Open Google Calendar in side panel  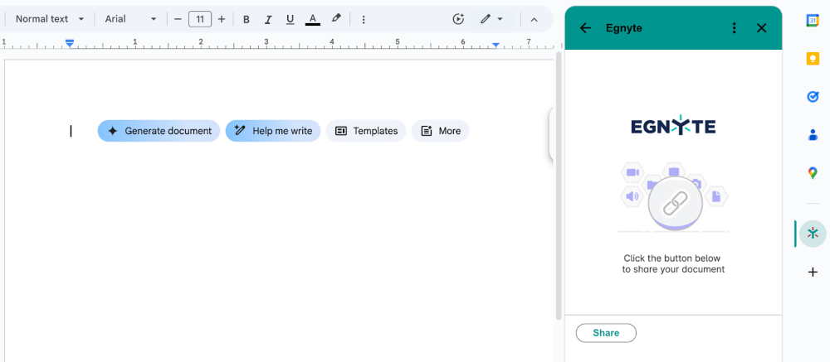[x=813, y=22]
